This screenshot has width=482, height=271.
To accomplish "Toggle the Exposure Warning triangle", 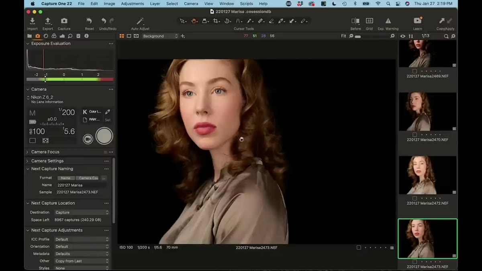I will 388,21.
